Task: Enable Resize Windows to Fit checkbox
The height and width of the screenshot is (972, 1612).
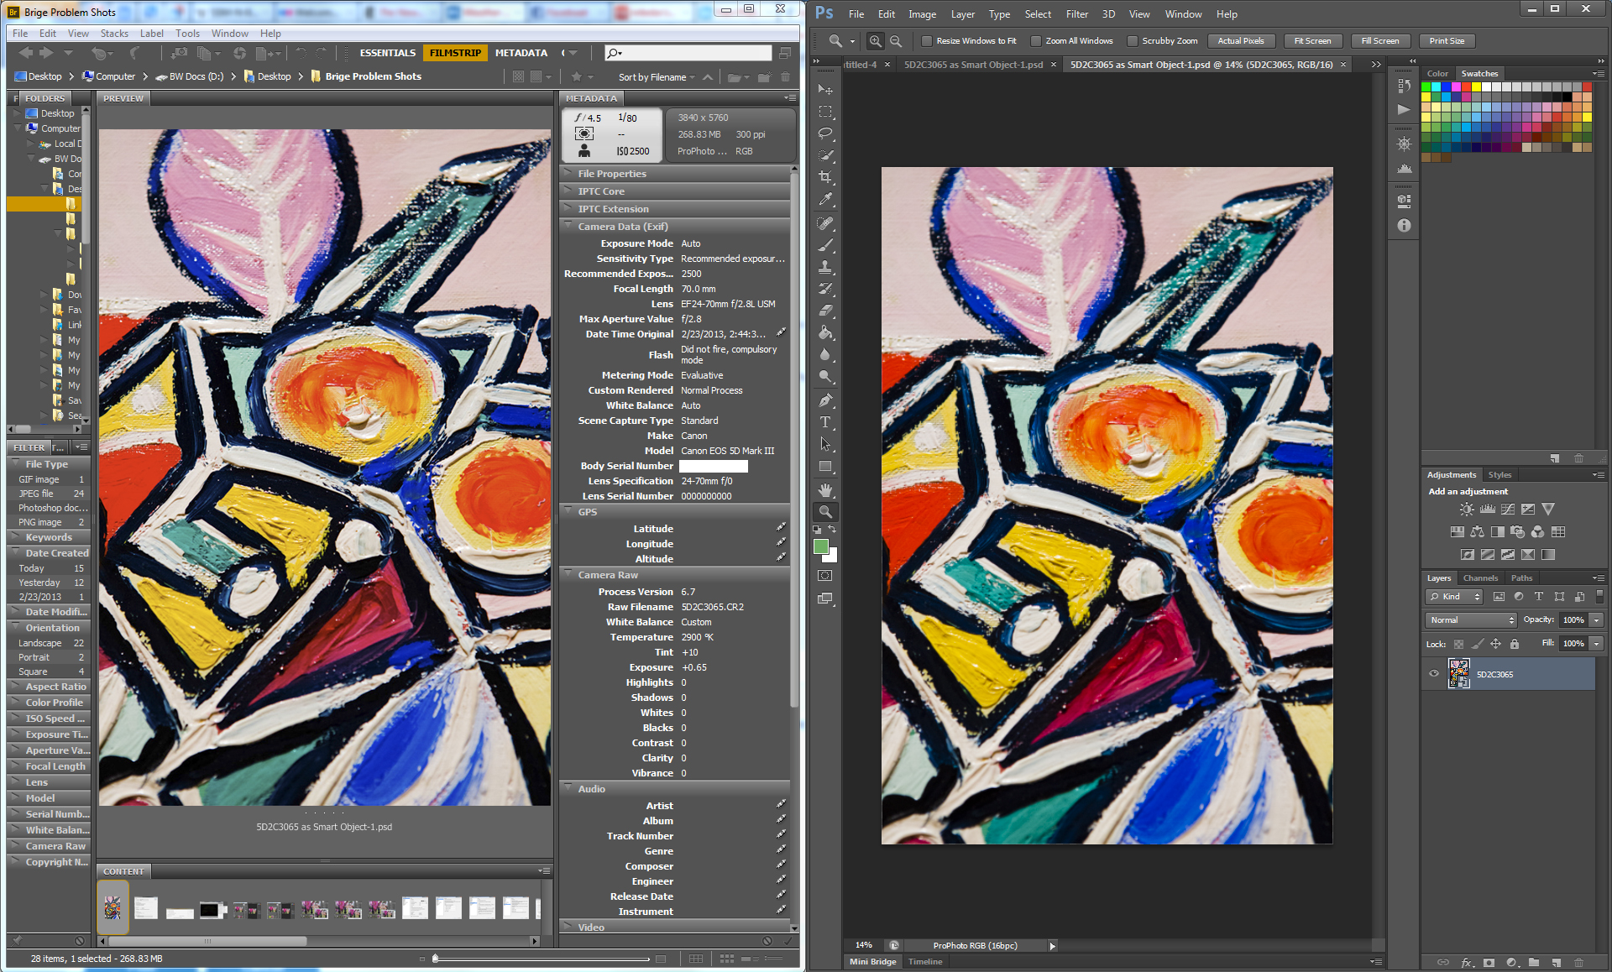Action: tap(927, 41)
